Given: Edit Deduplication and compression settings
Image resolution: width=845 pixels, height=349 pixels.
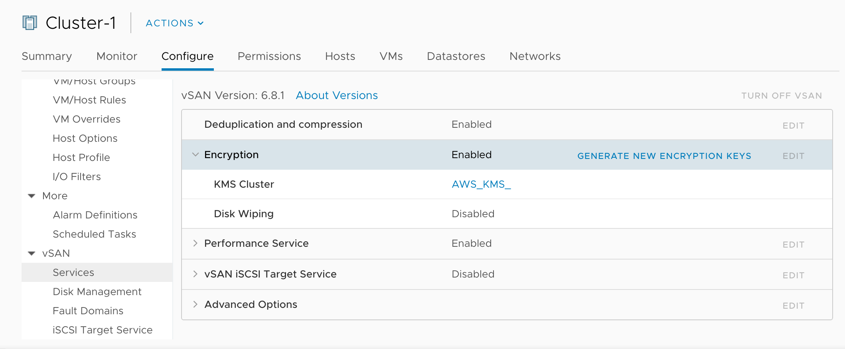Looking at the screenshot, I should click(793, 125).
